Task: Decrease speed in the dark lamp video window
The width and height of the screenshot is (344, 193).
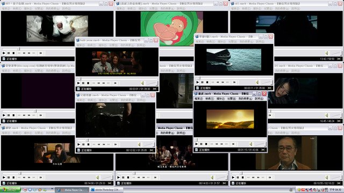Action: (99, 144)
